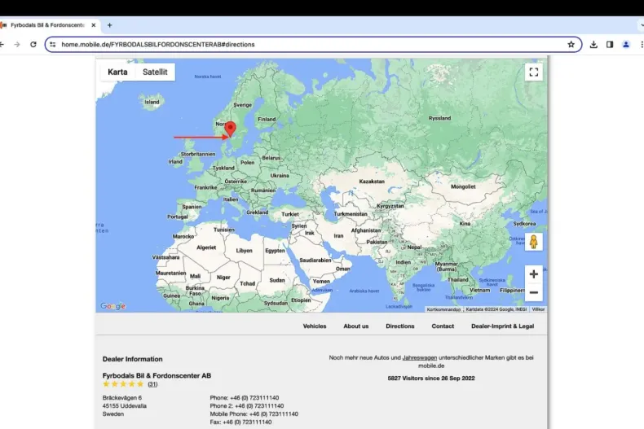Reload the page
This screenshot has height=429, width=644.
point(33,44)
